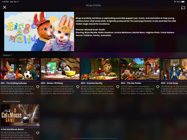Tap the Bingo & Molly page title
Viewport: 187px width, 140px height.
[93, 5]
